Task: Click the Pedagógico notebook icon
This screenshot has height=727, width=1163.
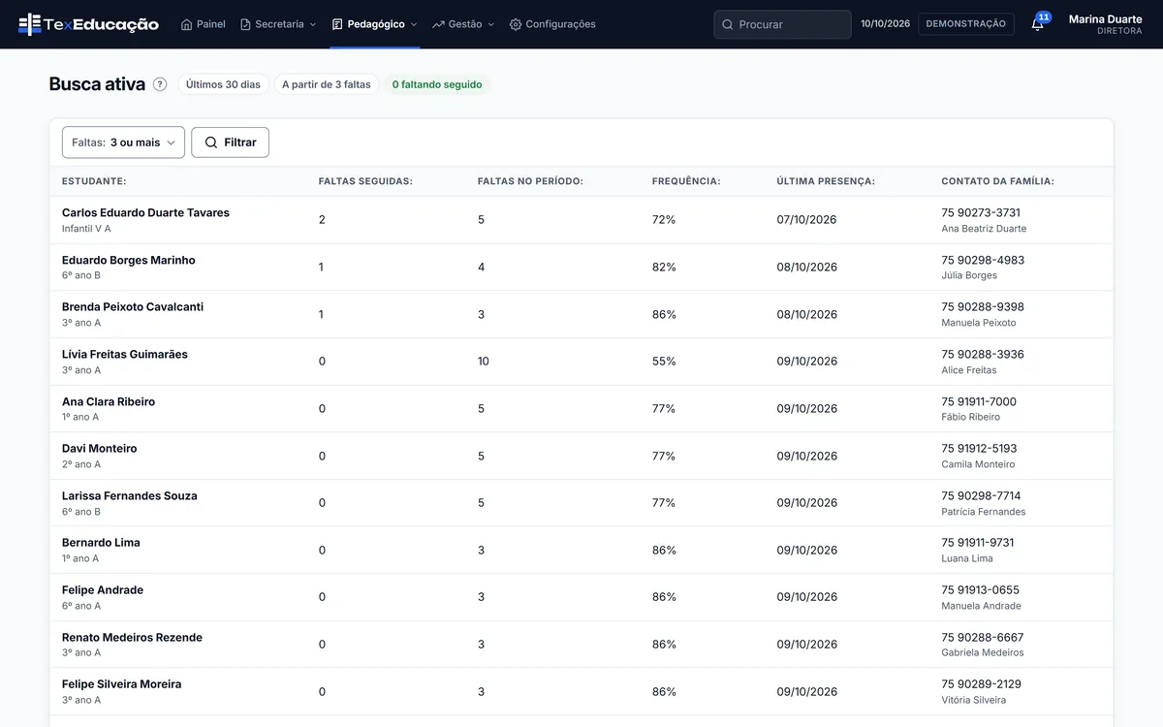Action: point(337,24)
